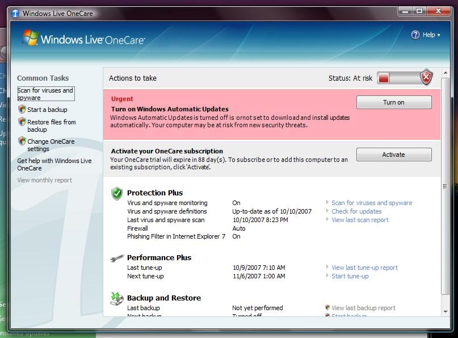Click 'Not yet performed' backup status
This screenshot has width=458, height=338.
(257, 307)
